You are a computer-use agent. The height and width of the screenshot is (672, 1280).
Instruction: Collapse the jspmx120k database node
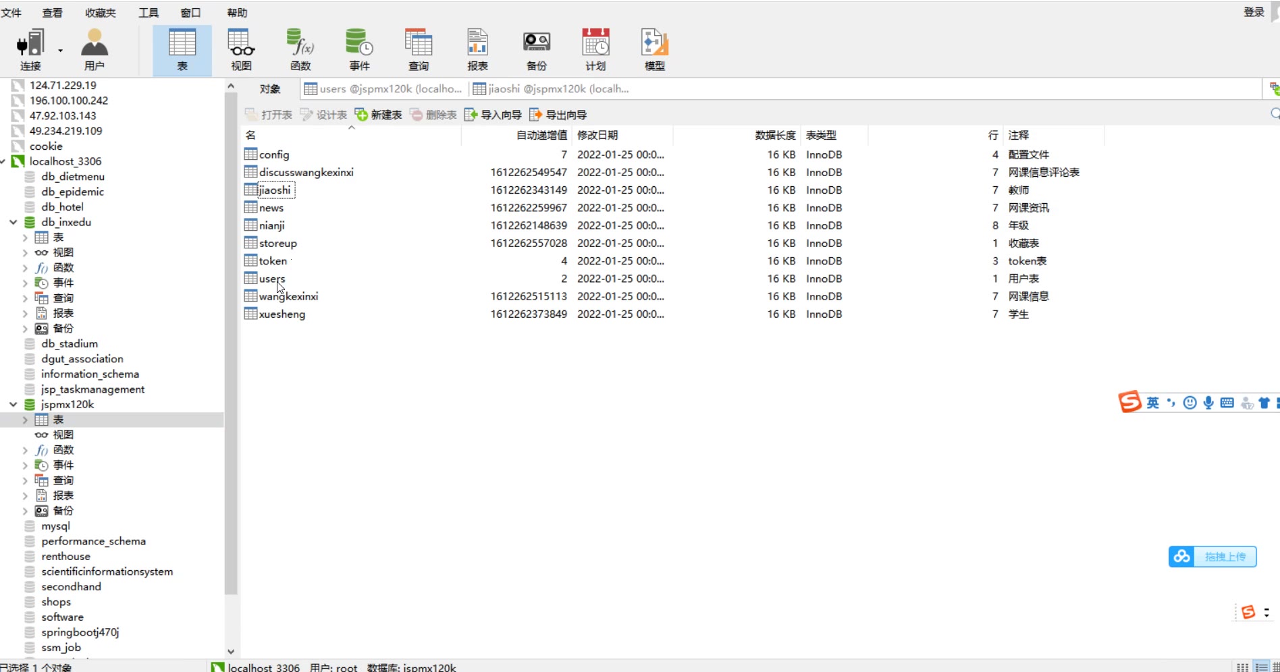click(x=13, y=404)
